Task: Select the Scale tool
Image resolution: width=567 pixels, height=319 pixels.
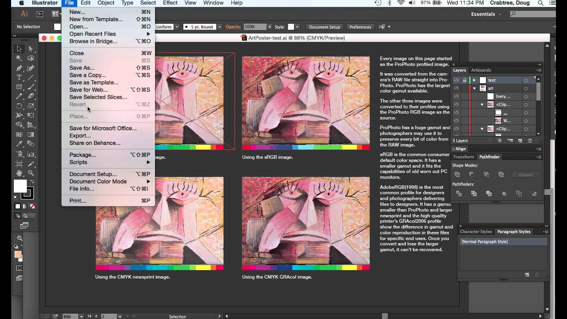Action: (x=31, y=106)
